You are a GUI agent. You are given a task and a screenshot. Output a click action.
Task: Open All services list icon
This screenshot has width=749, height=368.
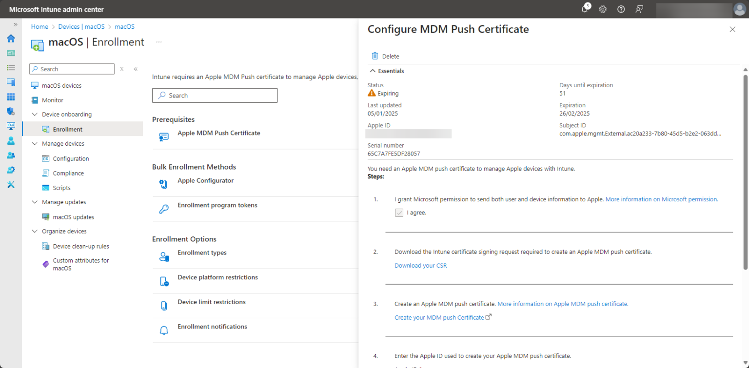point(11,68)
